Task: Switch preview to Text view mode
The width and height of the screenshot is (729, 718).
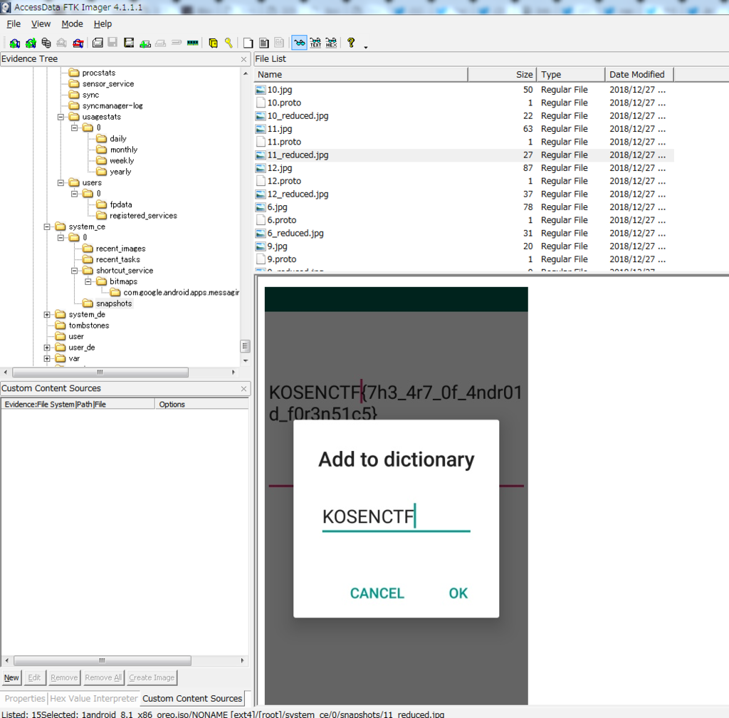Action: pyautogui.click(x=315, y=42)
